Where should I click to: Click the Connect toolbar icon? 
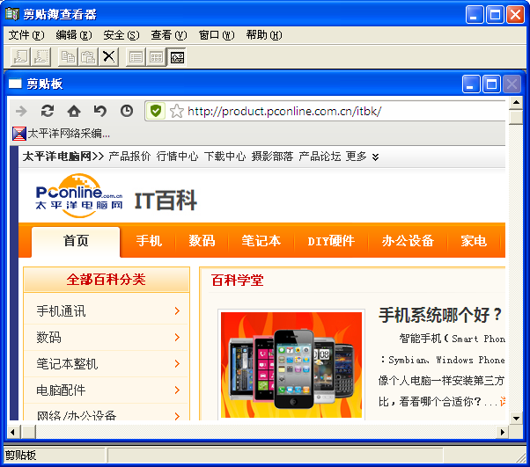pyautogui.click(x=20, y=57)
